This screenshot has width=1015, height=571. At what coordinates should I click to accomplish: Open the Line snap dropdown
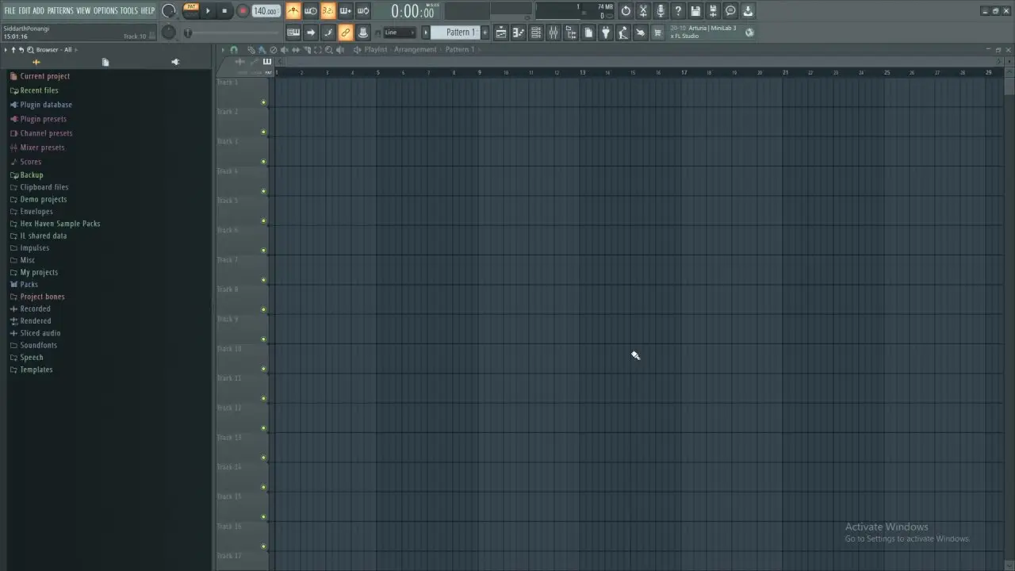[399, 33]
